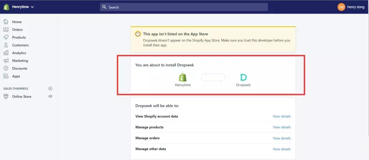The image size is (369, 160).
Task: Click the Analytics bar chart icon
Action: 6,53
